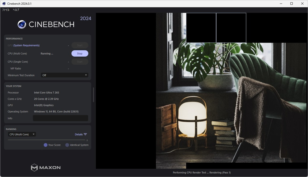Click the CPU Single Core Start button

click(x=80, y=62)
